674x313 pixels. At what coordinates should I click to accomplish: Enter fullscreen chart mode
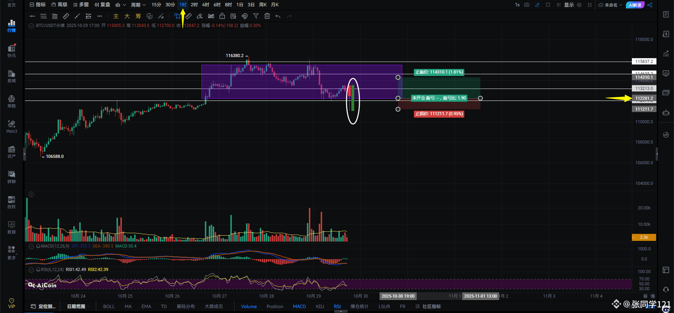pos(590,5)
